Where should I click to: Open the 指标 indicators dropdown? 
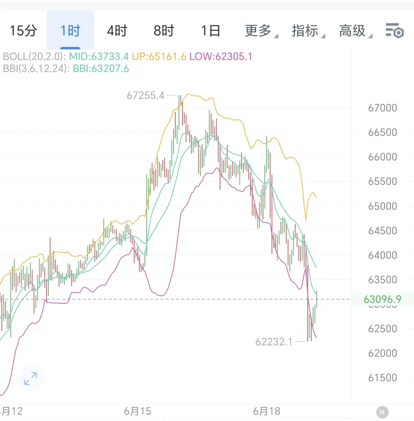click(308, 31)
